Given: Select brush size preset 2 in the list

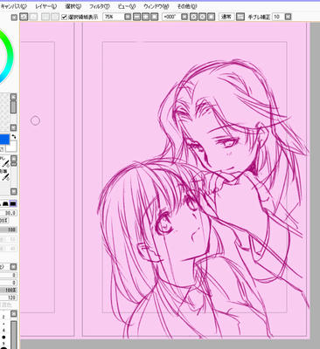Looking at the screenshot, I should pos(3,317).
